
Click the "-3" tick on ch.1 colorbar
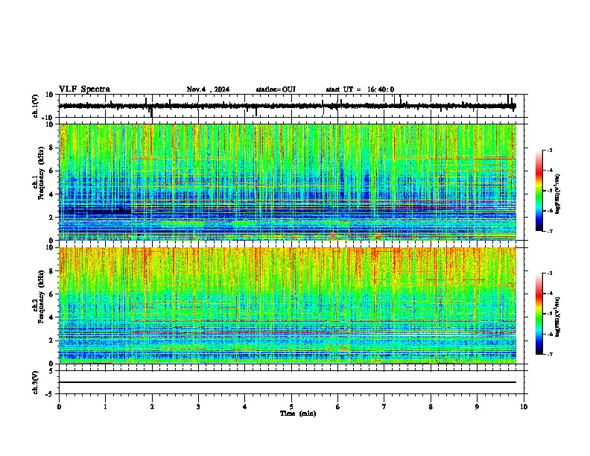pos(550,150)
